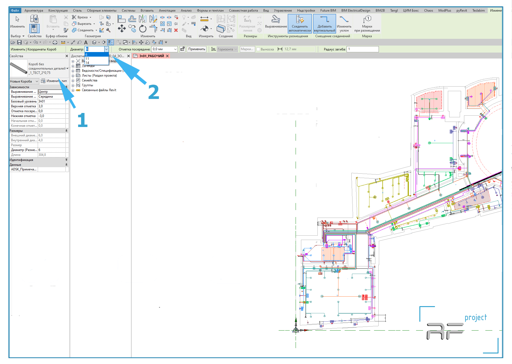Click the Mirror Draw Axis tool with pencil
Viewport: 512px width, 364px height.
pyautogui.click(x=153, y=19)
